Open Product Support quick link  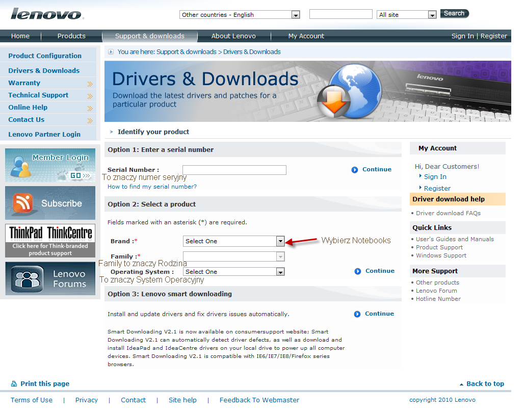click(439, 247)
